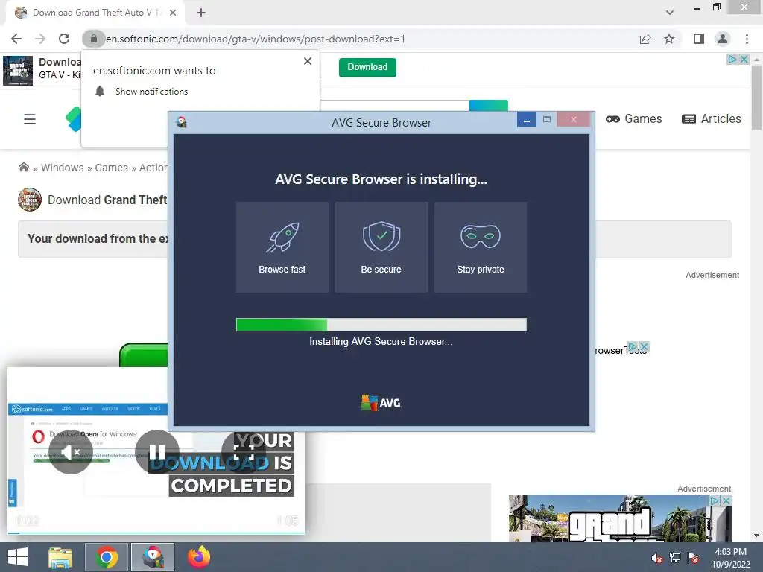Viewport: 763px width, 572px height.
Task: Click the muted volume tray icon
Action: [x=657, y=558]
